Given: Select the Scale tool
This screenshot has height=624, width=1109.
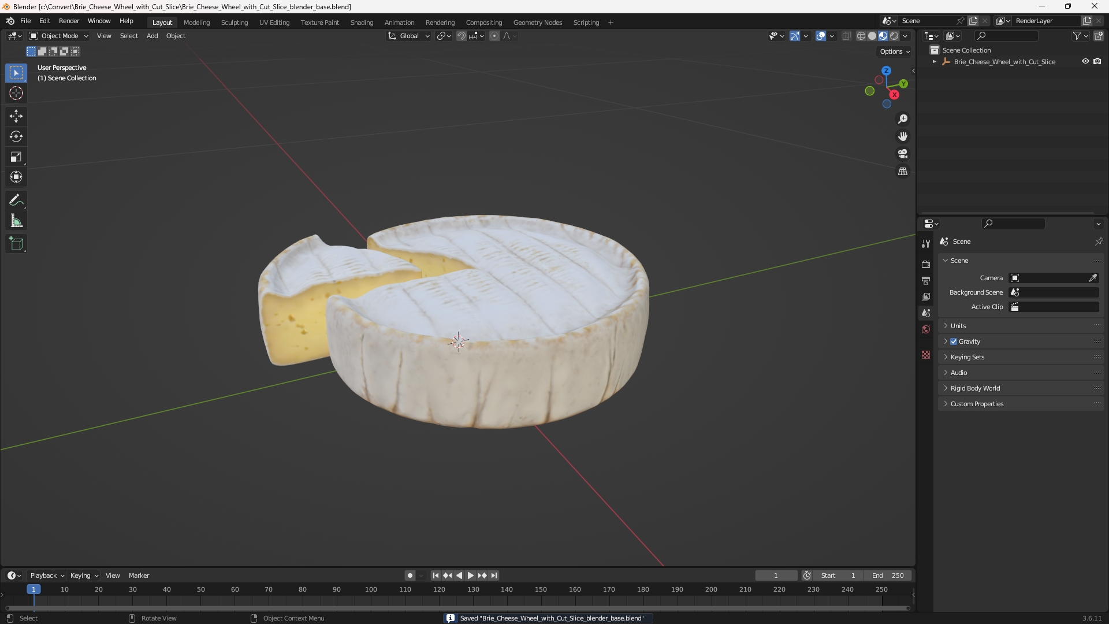Looking at the screenshot, I should tap(16, 157).
